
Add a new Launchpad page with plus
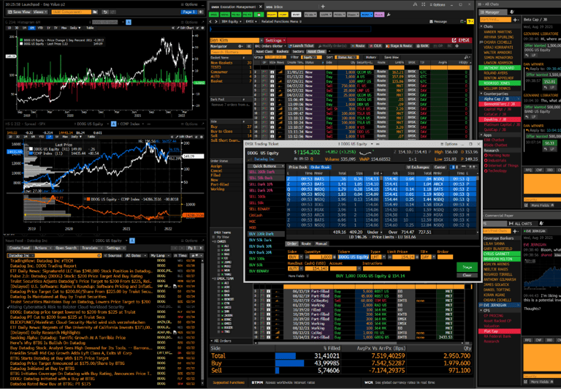(201, 12)
